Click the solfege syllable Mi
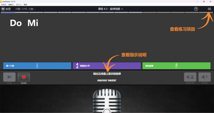The width and height of the screenshot is (214, 113). point(33,23)
